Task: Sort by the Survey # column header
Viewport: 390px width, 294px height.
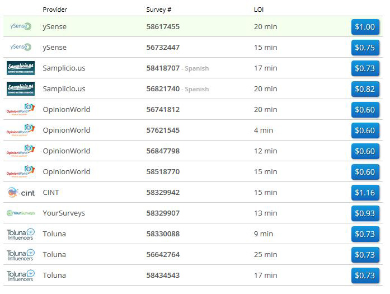Action: pos(159,10)
